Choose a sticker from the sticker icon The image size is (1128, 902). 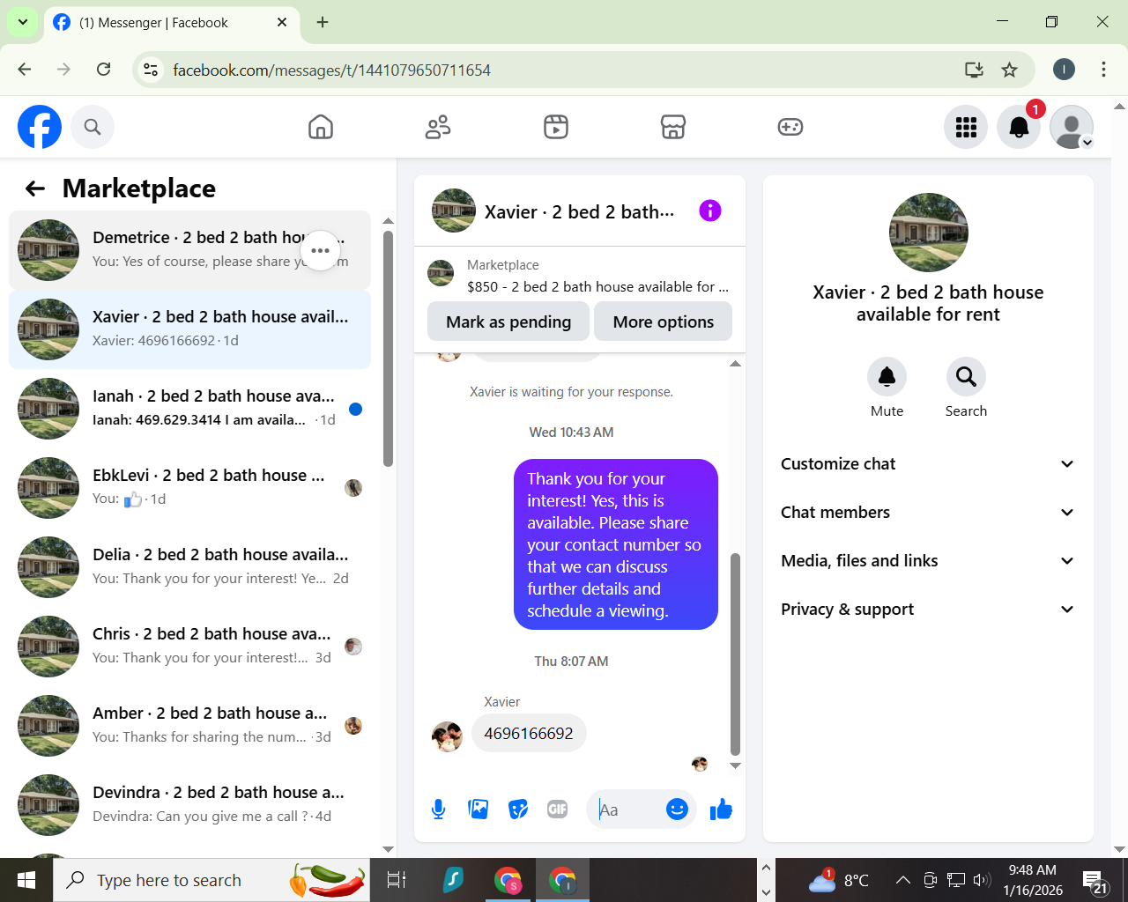pos(518,809)
